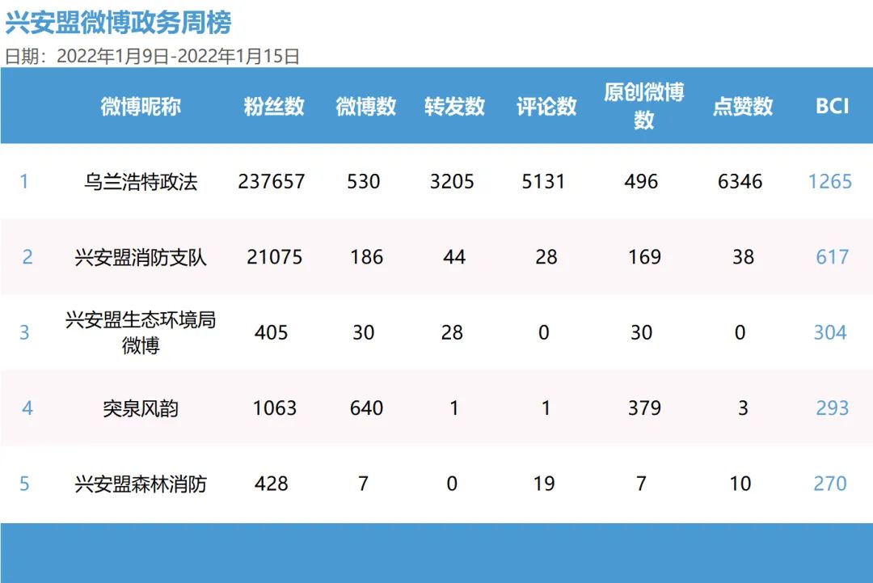Click original post count 379
873x583 pixels.
click(644, 408)
